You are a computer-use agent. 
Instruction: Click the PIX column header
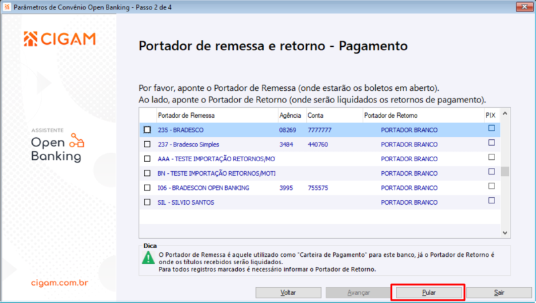492,115
